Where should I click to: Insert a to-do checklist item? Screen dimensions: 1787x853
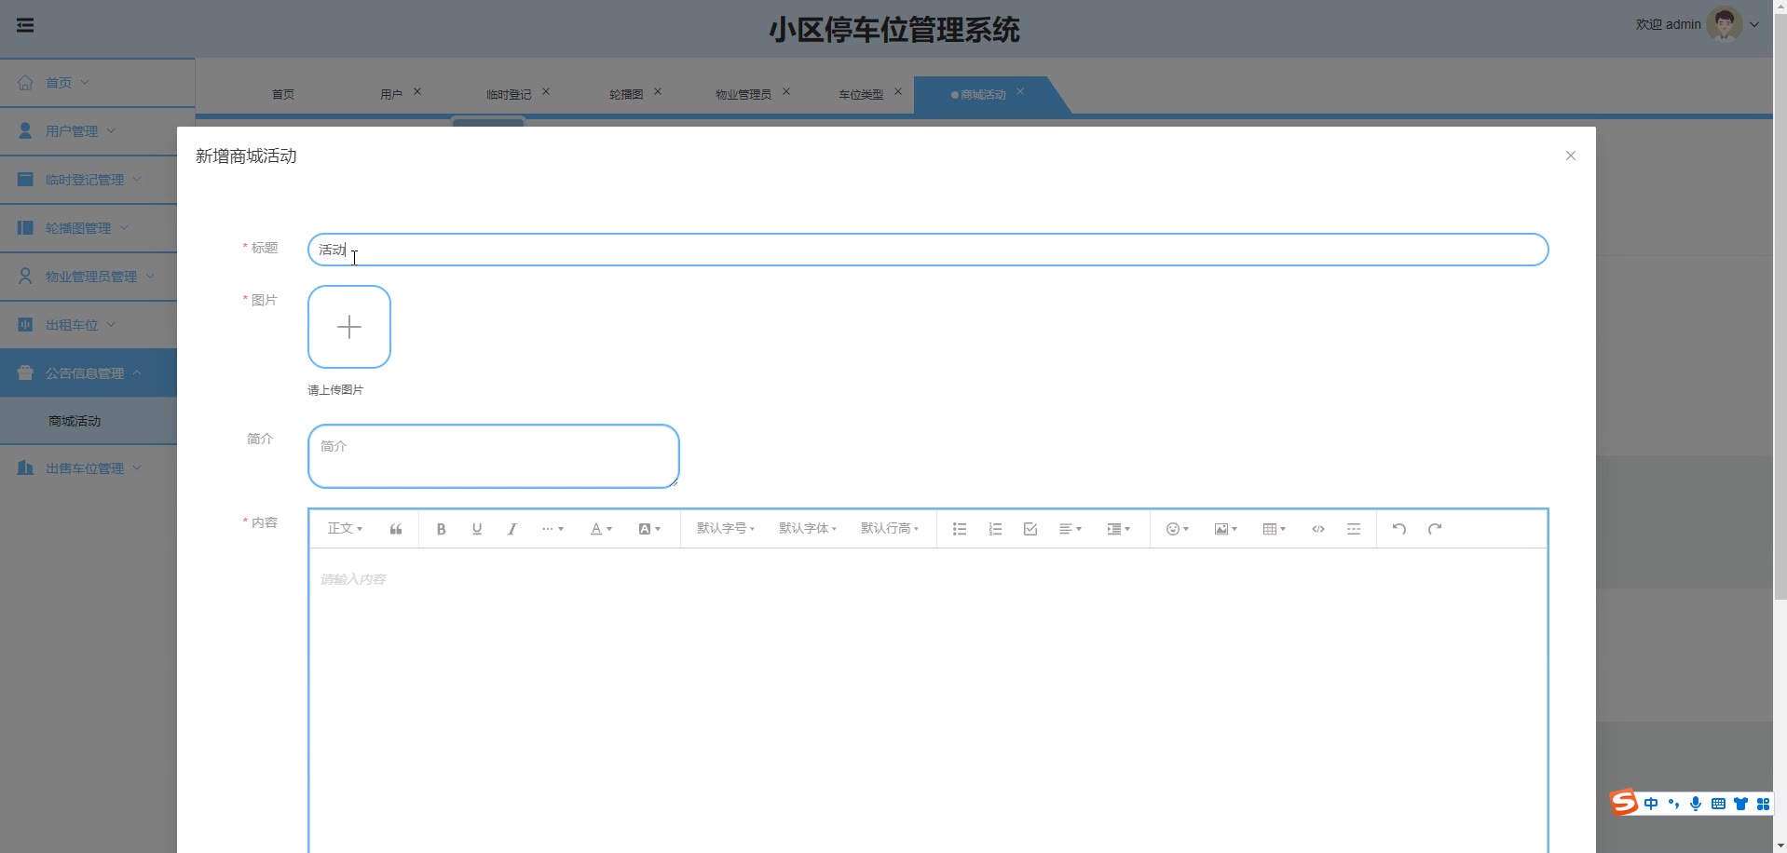point(1030,529)
